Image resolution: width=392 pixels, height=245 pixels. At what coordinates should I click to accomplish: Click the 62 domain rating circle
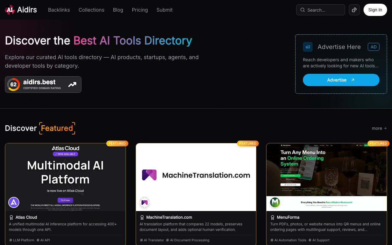pos(13,85)
